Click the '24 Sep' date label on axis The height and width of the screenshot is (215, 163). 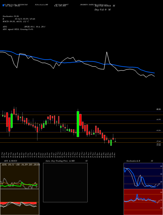(x=3, y=155)
